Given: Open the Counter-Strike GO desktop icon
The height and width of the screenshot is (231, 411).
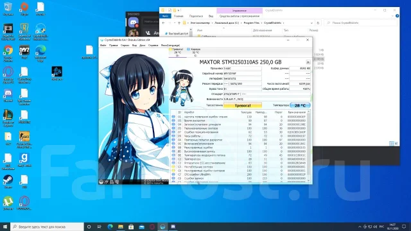Looking at the screenshot, I should click(x=24, y=140).
